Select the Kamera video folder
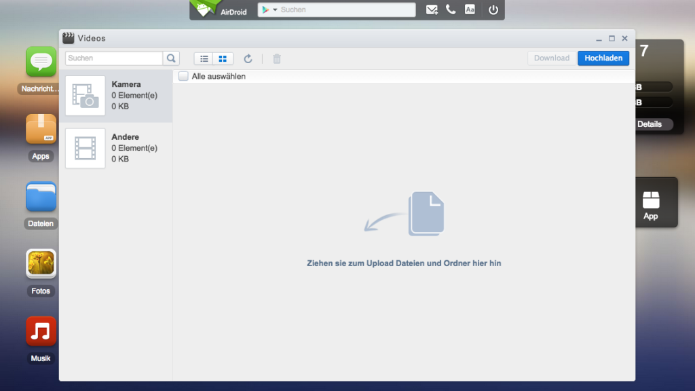This screenshot has height=391, width=695. point(116,96)
